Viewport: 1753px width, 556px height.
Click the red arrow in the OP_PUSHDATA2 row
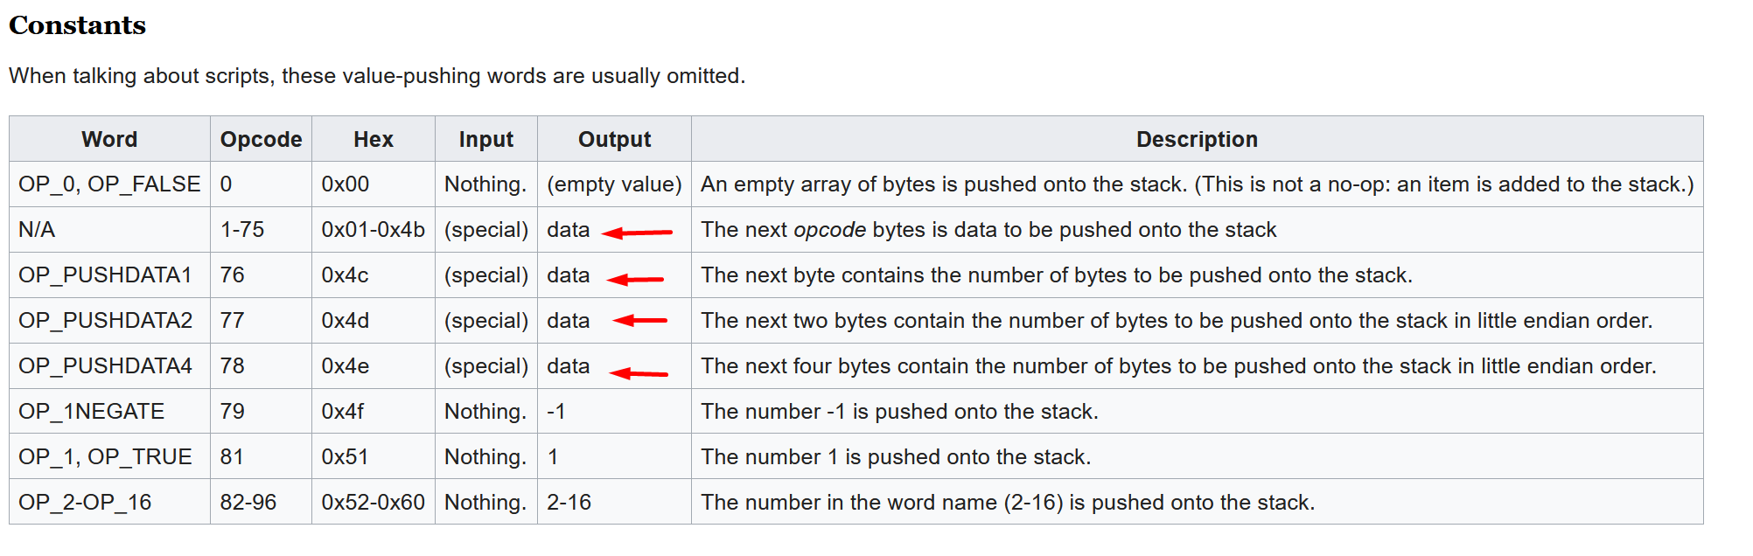point(639,321)
